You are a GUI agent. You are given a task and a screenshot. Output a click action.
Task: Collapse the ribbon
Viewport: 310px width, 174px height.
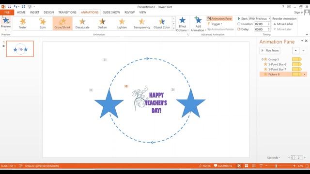pyautogui.click(x=307, y=34)
